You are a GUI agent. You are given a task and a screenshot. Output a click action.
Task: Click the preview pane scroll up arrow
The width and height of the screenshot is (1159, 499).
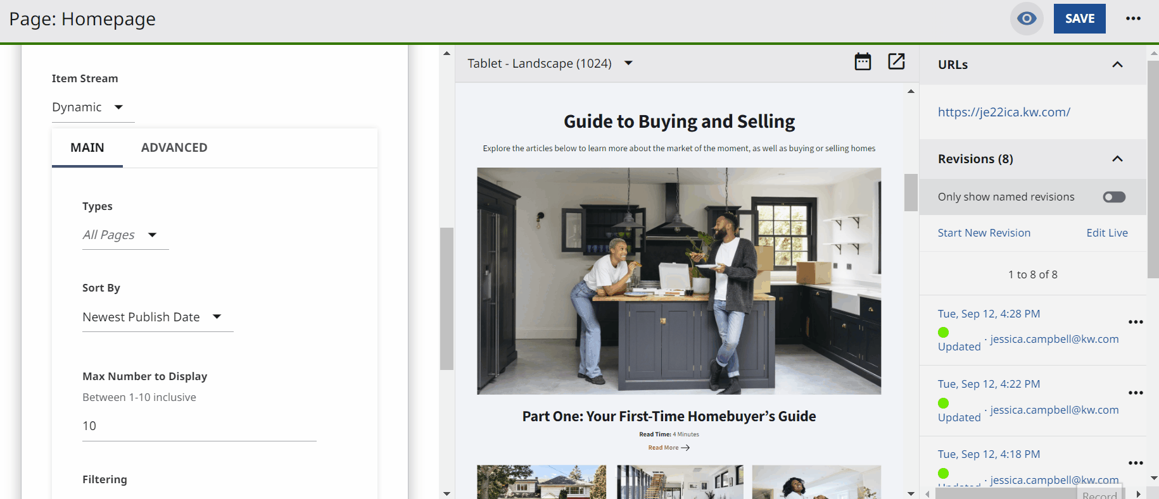911,91
